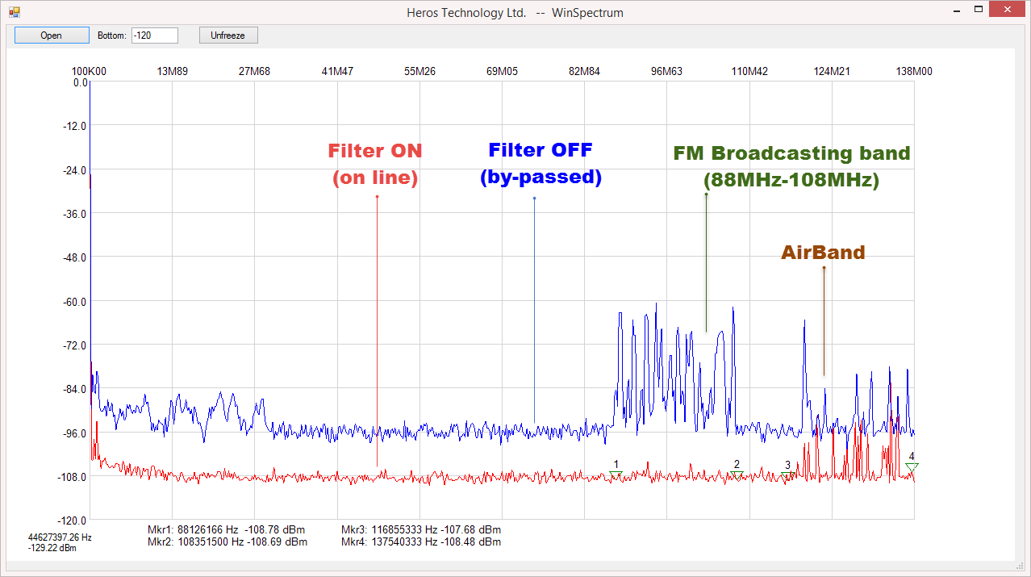This screenshot has height=577, width=1031.
Task: Click the brown 'AirBand' label
Action: click(823, 252)
